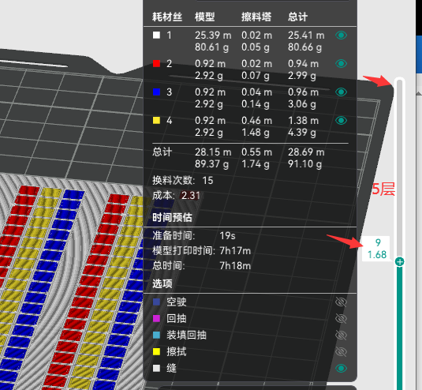Click the 选项 section heading
Image resolution: width=422 pixels, height=390 pixels.
(162, 283)
